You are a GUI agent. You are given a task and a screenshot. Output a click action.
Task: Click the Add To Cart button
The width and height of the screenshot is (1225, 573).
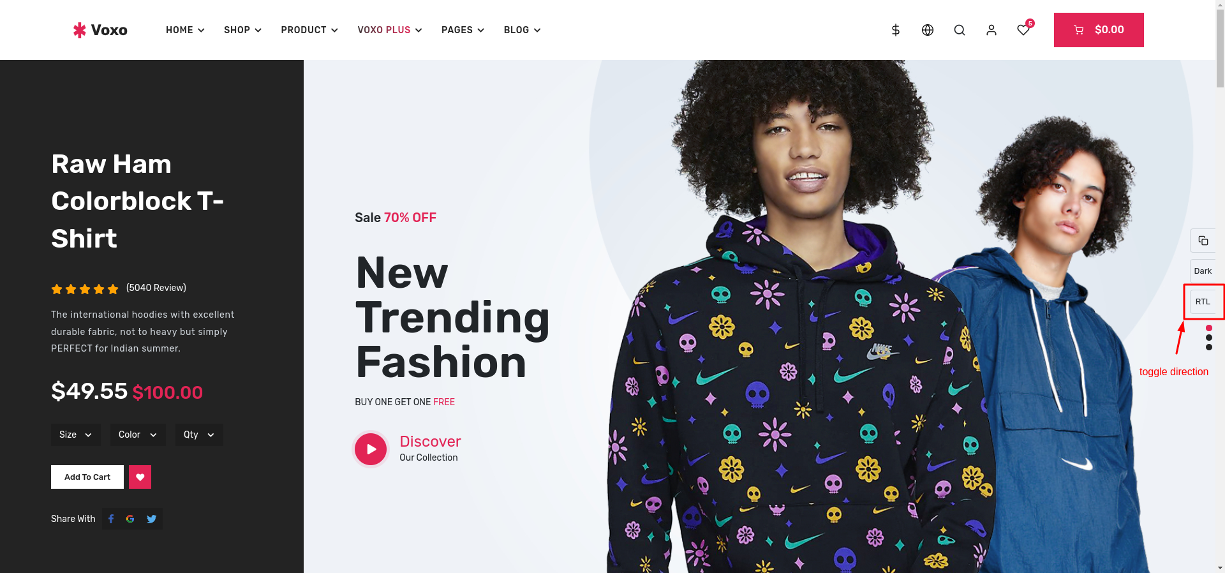click(x=87, y=477)
